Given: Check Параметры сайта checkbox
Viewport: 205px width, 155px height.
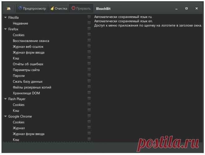Looking at the screenshot, I should pos(89,69).
